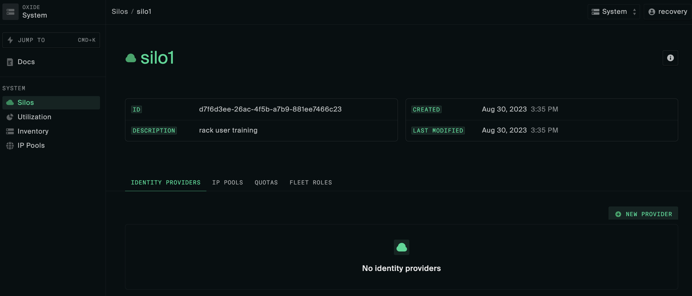The image size is (692, 296).
Task: Switch to the QUOTAS tab
Action: click(x=266, y=182)
